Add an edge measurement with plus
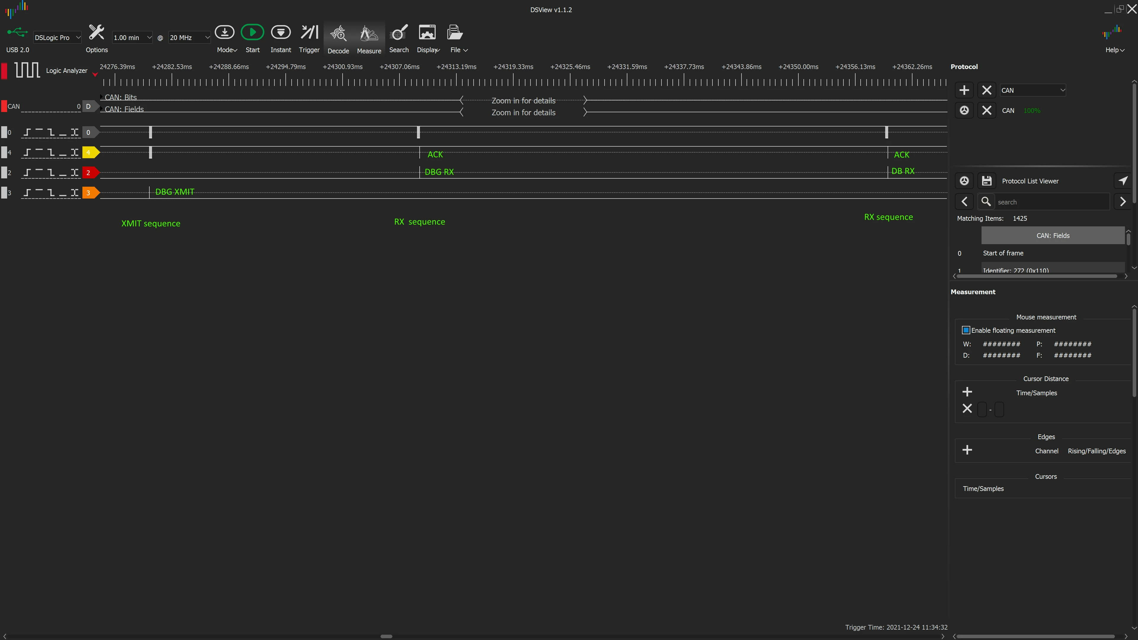This screenshot has width=1138, height=640. pos(967,450)
